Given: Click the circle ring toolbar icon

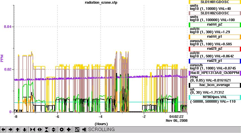Looking at the screenshot, I should 62,130.
